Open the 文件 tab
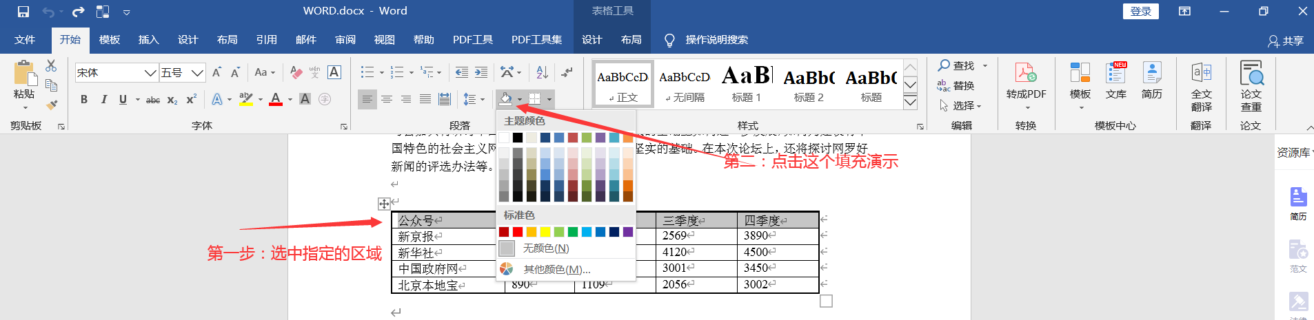Image resolution: width=1314 pixels, height=320 pixels. pyautogui.click(x=25, y=40)
